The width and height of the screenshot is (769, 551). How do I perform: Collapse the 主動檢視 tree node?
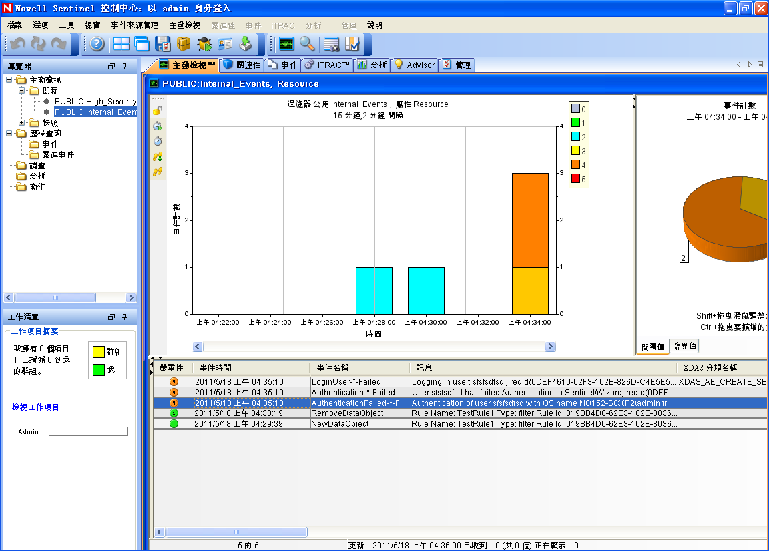[9, 79]
